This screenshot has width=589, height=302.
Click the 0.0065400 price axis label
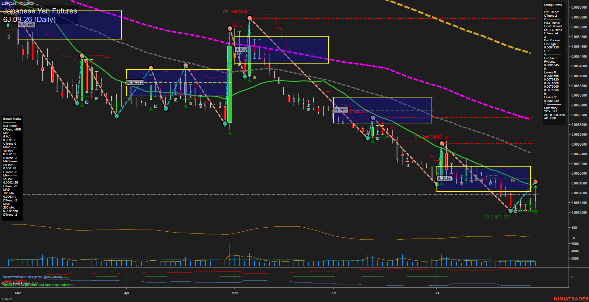point(579,7)
